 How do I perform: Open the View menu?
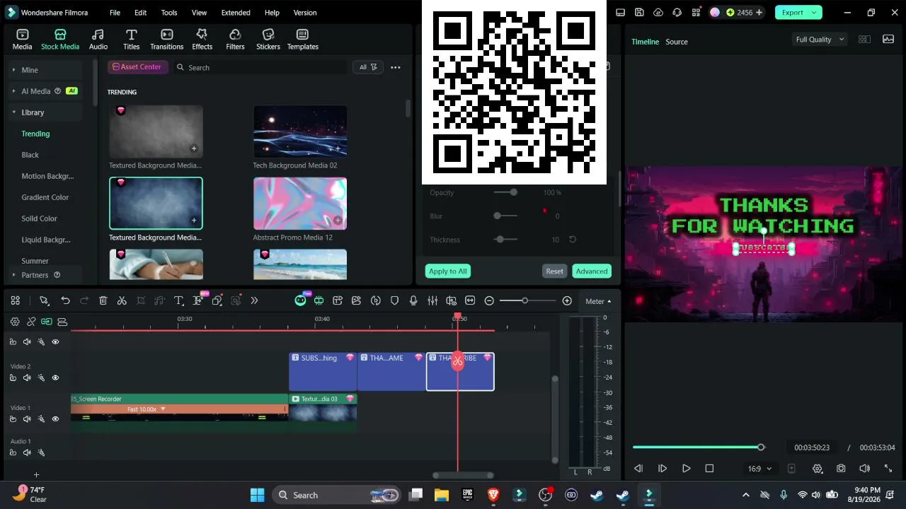point(200,13)
